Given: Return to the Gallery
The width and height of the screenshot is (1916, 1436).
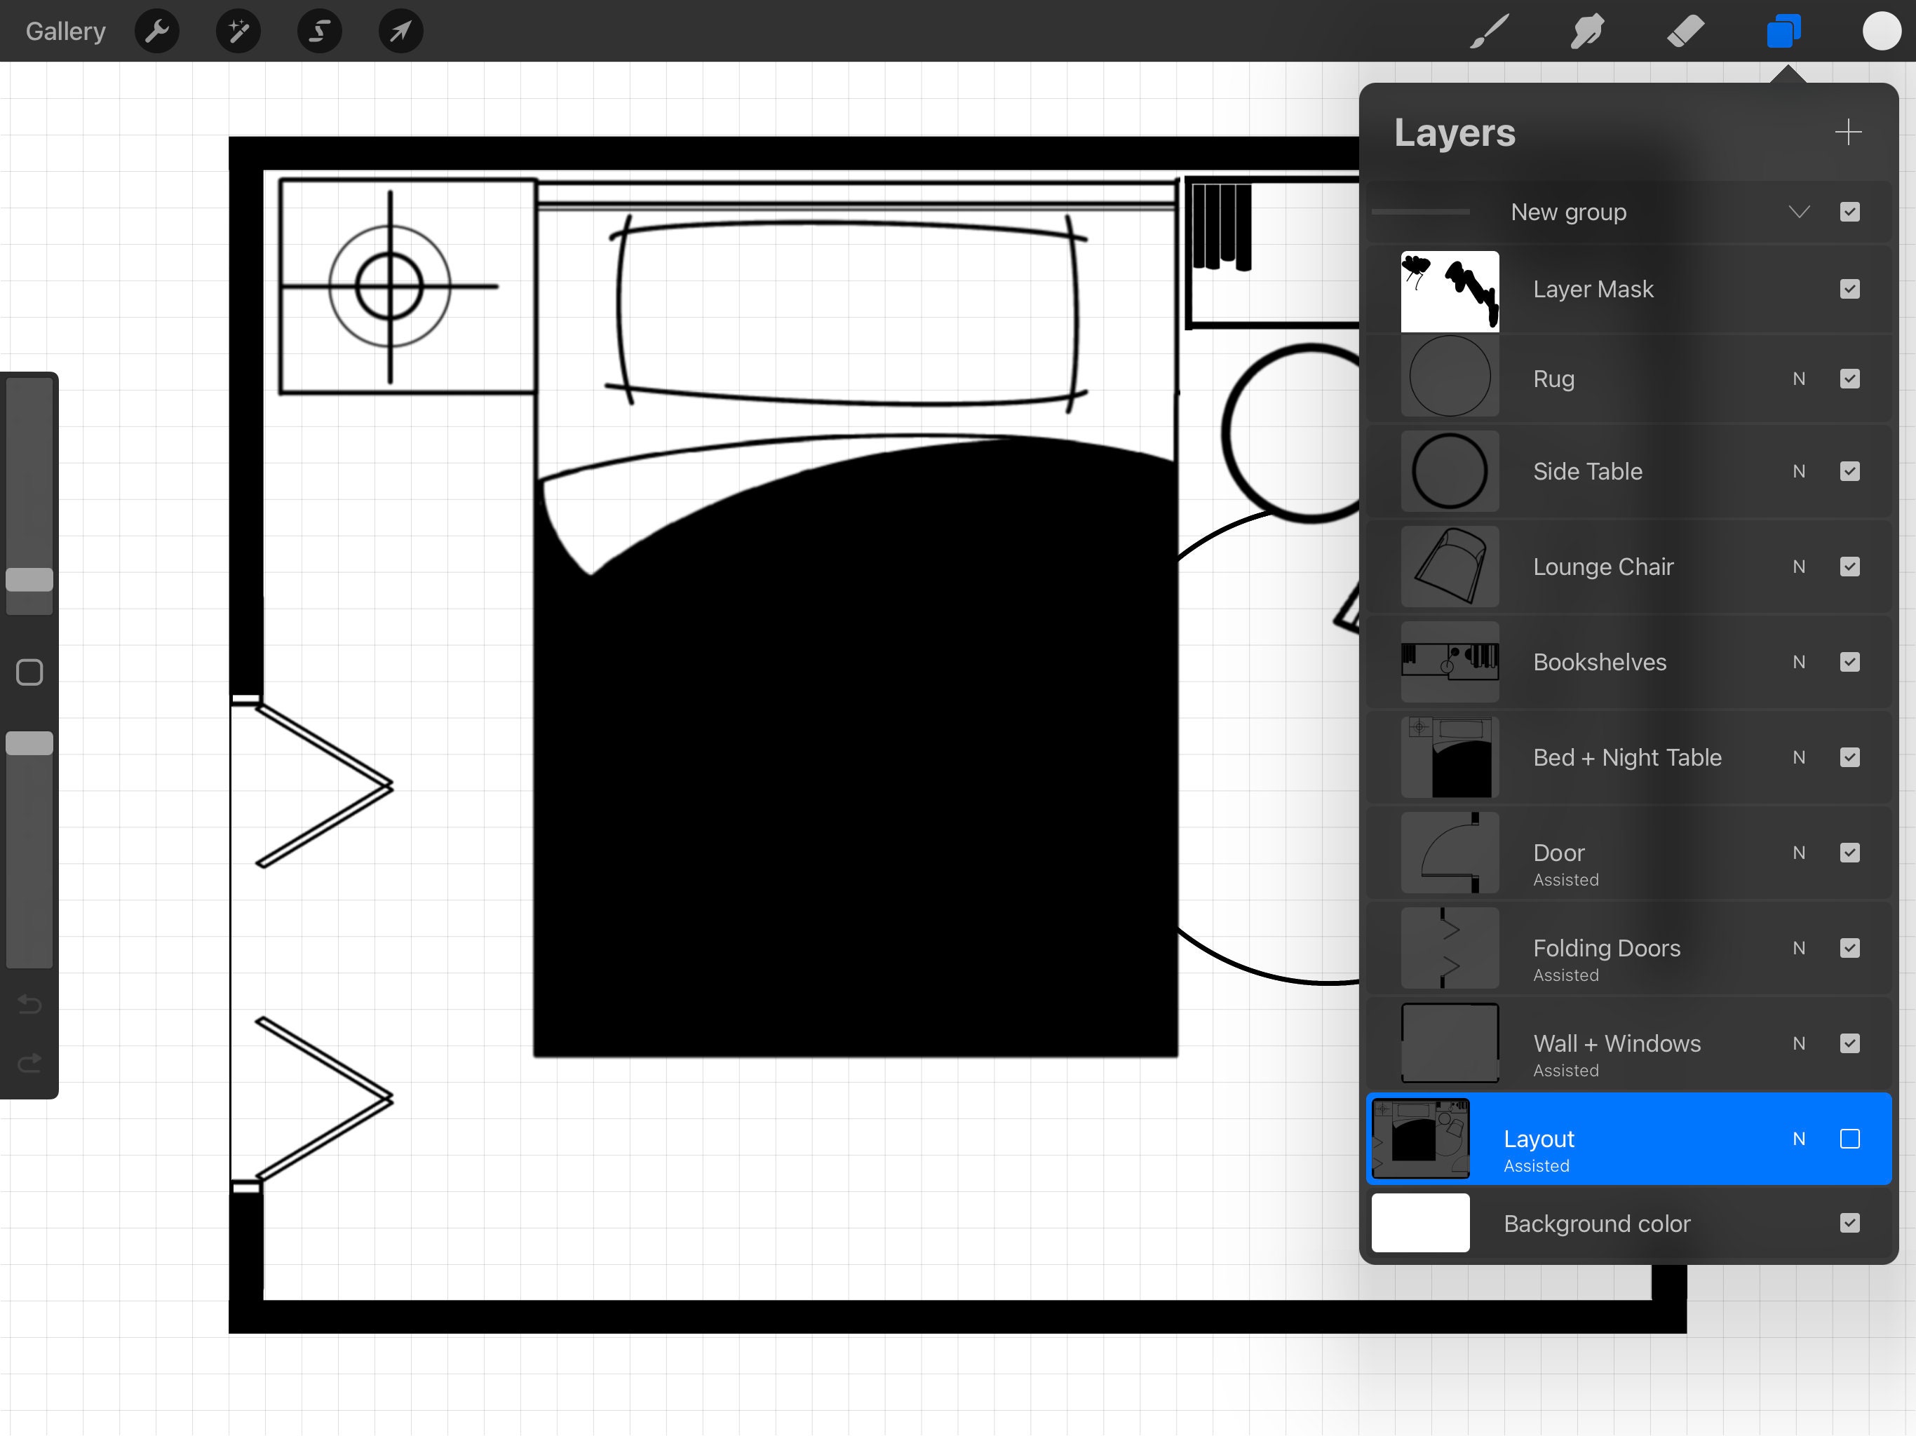Looking at the screenshot, I should pyautogui.click(x=65, y=31).
